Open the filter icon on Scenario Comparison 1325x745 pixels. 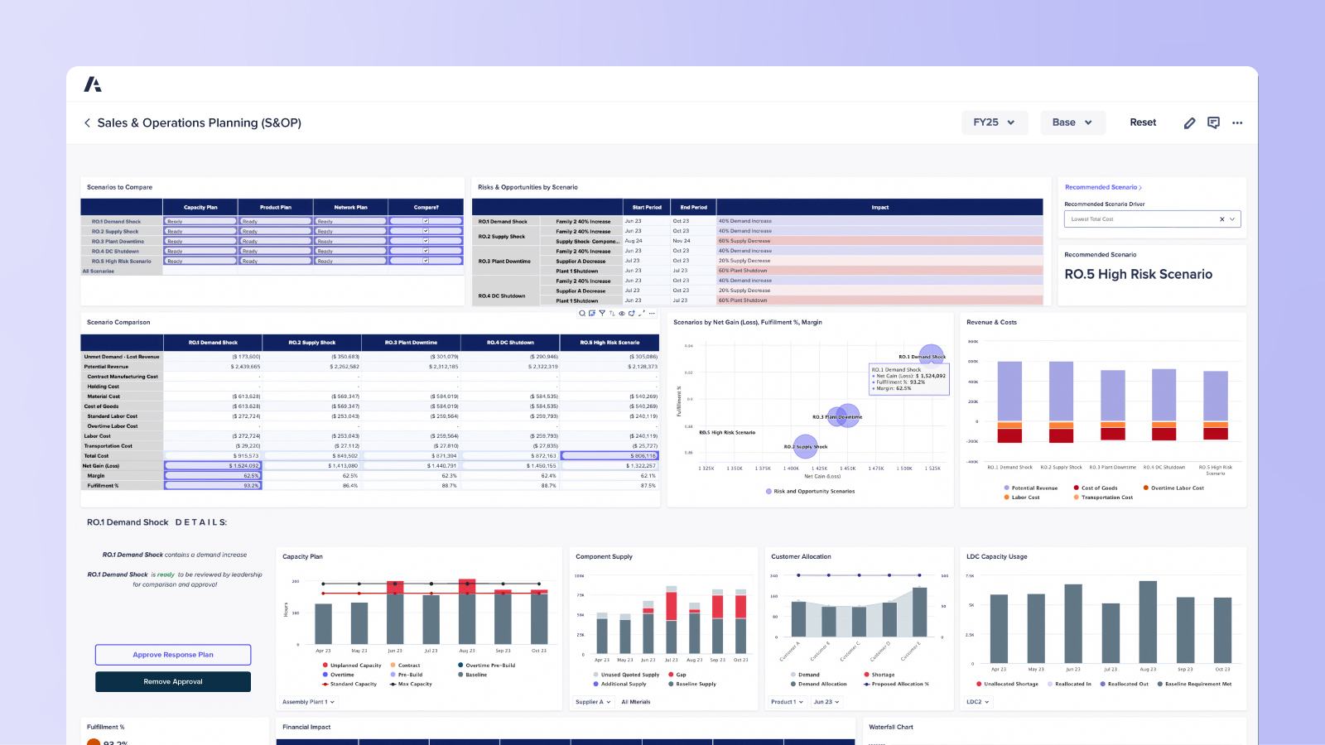[601, 314]
